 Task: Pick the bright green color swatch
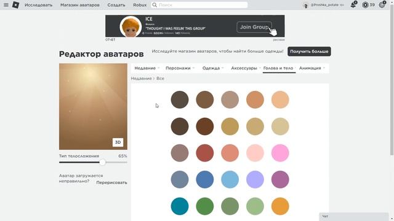(205, 206)
